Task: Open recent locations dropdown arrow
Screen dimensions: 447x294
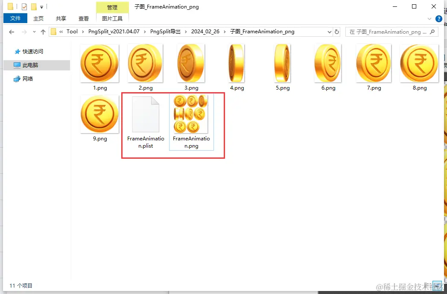Action: [x=34, y=32]
